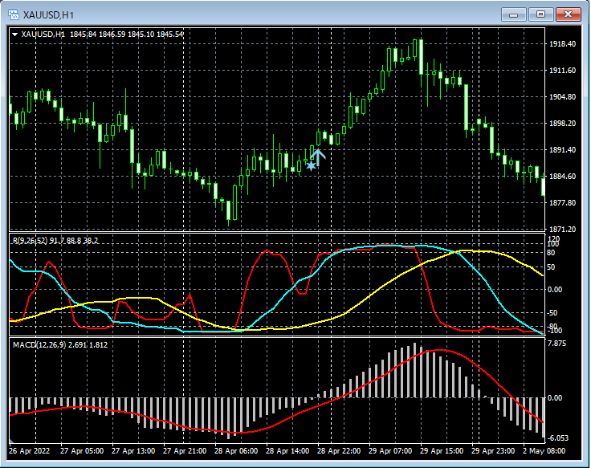Click the 1918.40 price level on axis
The width and height of the screenshot is (591, 468).
562,44
